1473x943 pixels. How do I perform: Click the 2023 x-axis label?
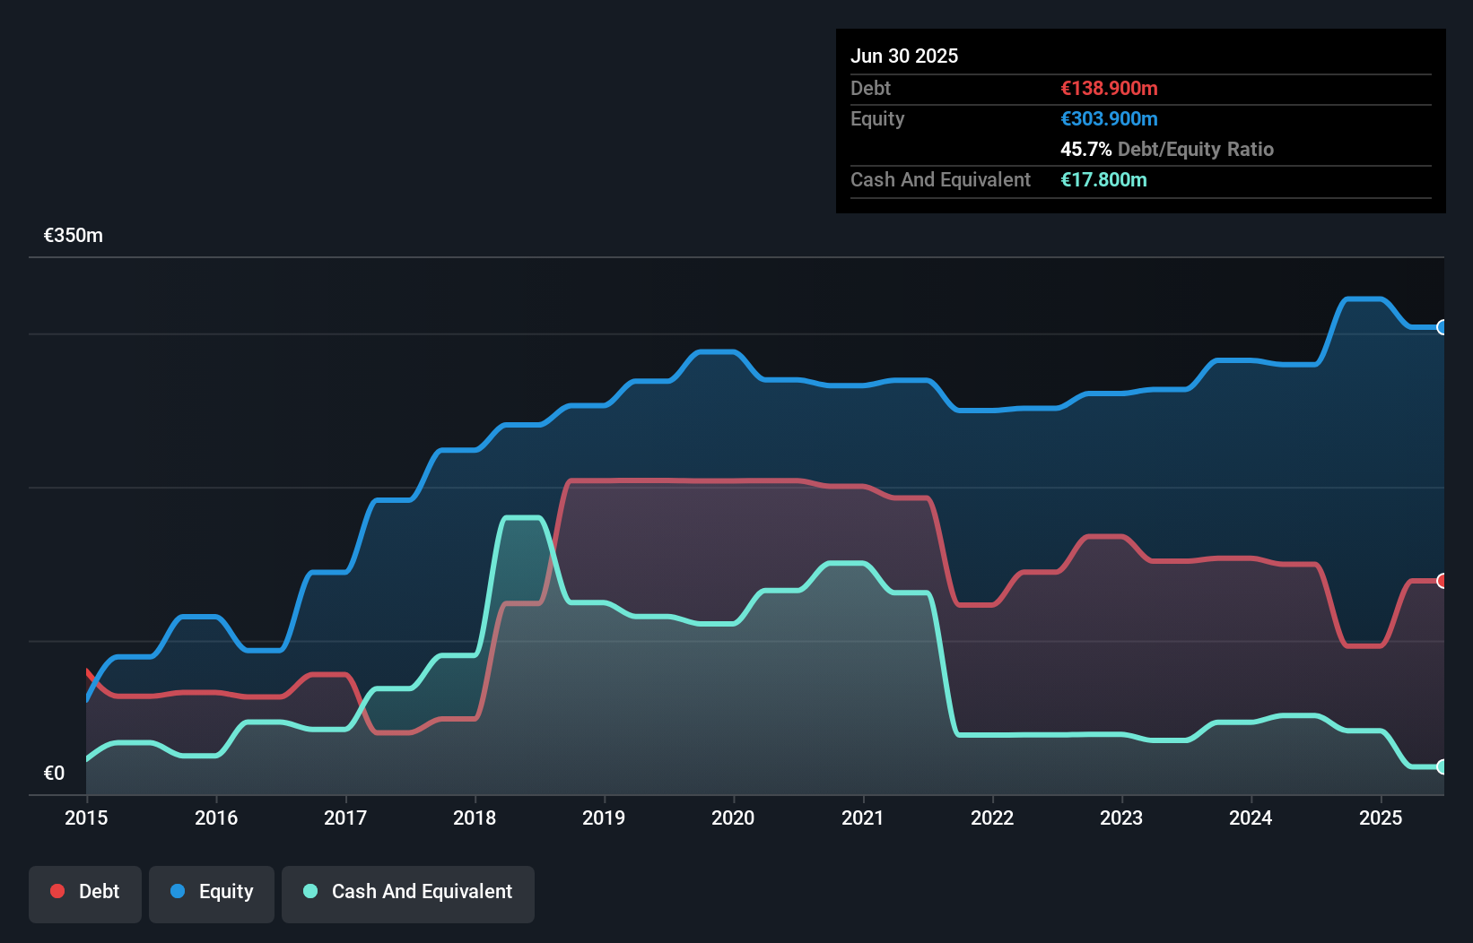pyautogui.click(x=1121, y=818)
